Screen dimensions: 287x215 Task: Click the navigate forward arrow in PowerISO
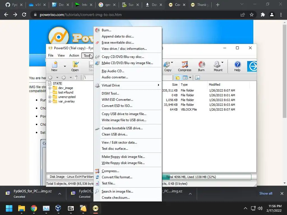pyautogui.click(x=64, y=78)
